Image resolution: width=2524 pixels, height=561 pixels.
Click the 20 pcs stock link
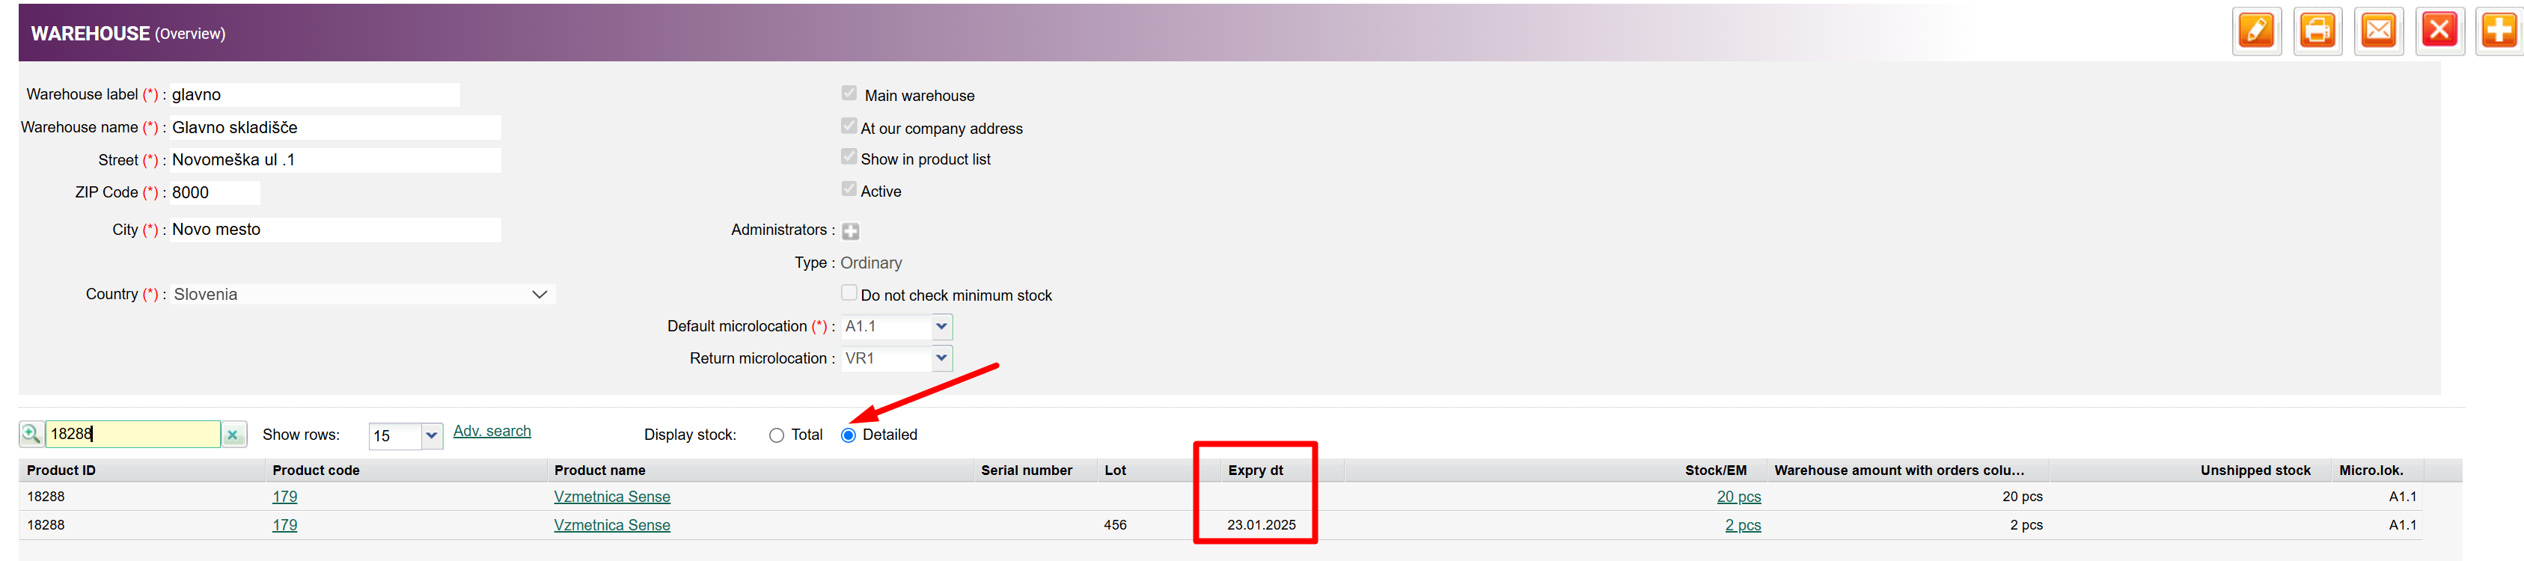click(x=1739, y=497)
